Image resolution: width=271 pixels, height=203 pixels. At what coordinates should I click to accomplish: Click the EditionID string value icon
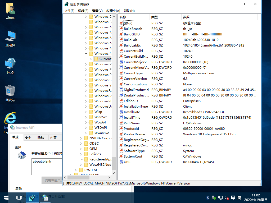(121, 101)
